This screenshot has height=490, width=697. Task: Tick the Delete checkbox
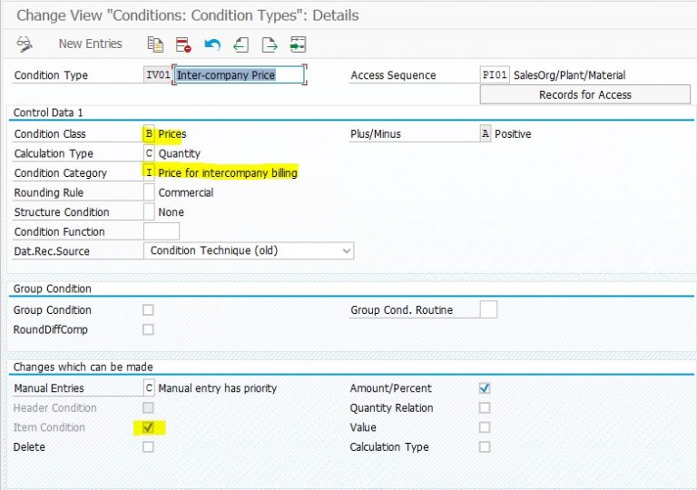149,446
